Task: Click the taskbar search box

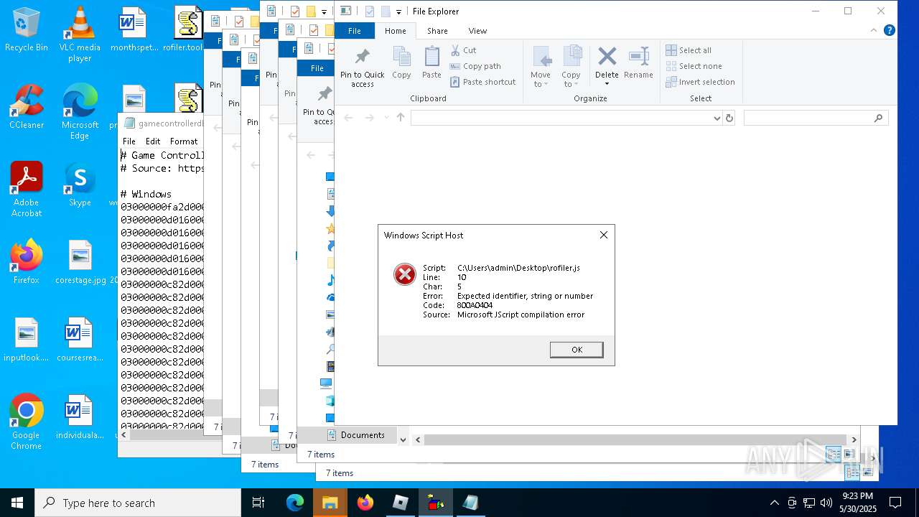Action: point(138,503)
